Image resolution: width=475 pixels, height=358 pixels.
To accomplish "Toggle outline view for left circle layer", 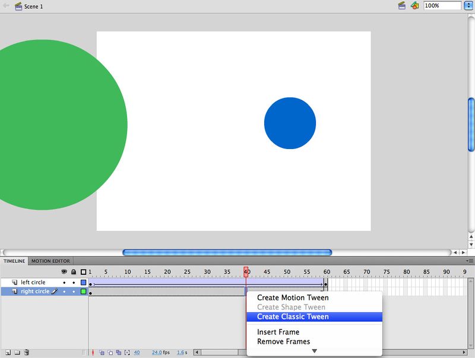I will coord(83,283).
